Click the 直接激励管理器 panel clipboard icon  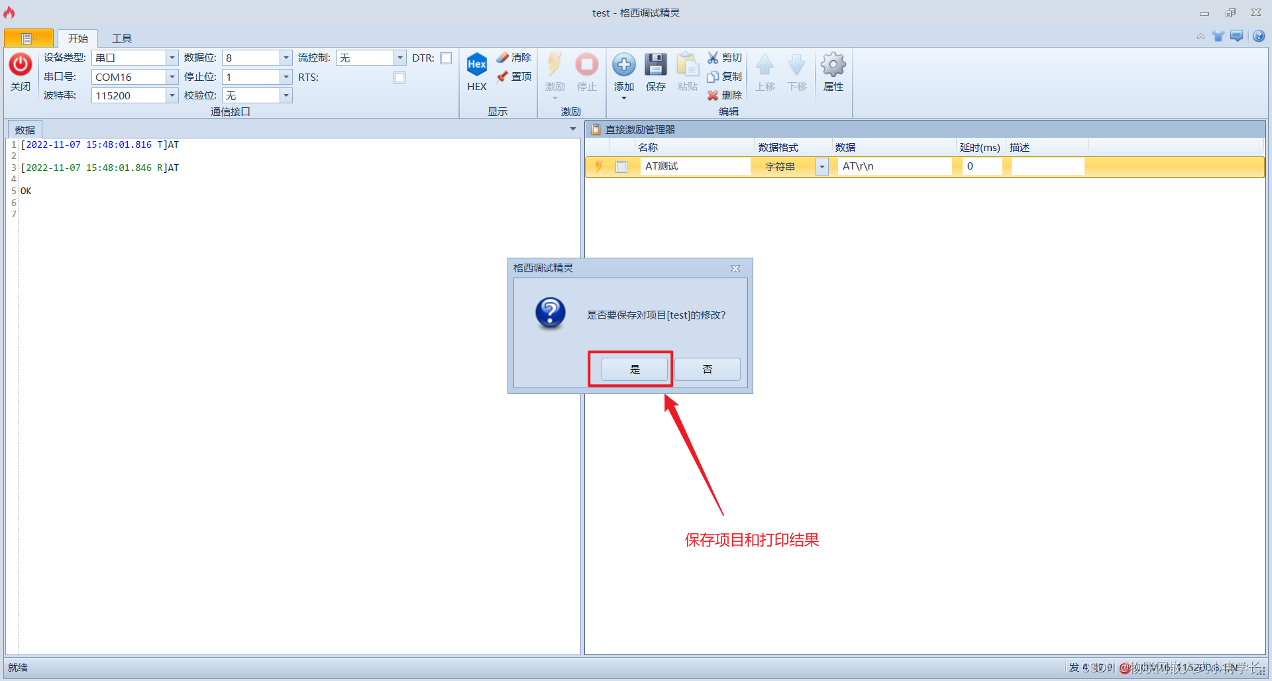(x=596, y=129)
